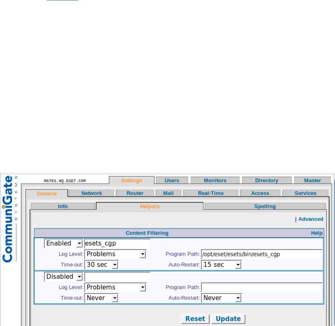The image size is (335, 326).
Task: Expand Log Level dropdown of disabled helper
Action: point(115,287)
